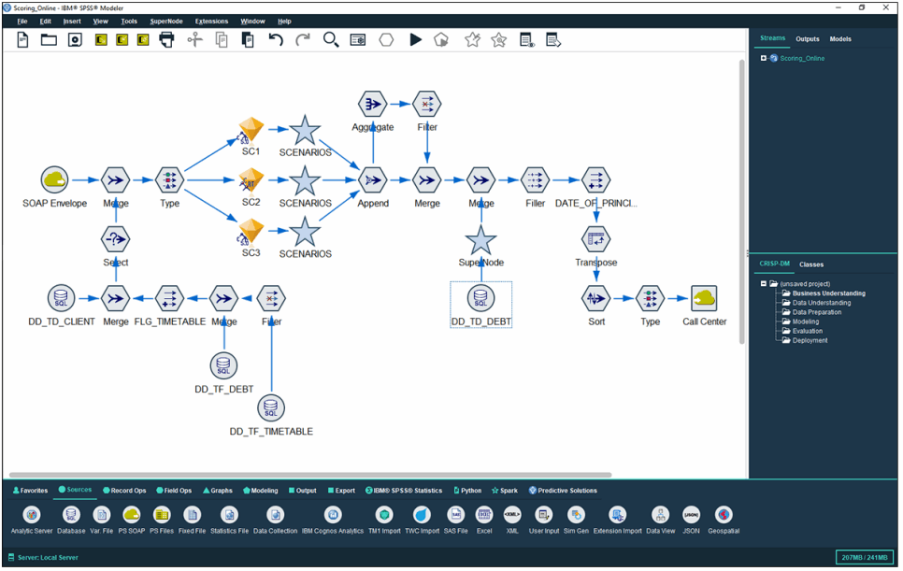Select the SC3 model nugget node
The height and width of the screenshot is (571, 903).
[x=251, y=232]
